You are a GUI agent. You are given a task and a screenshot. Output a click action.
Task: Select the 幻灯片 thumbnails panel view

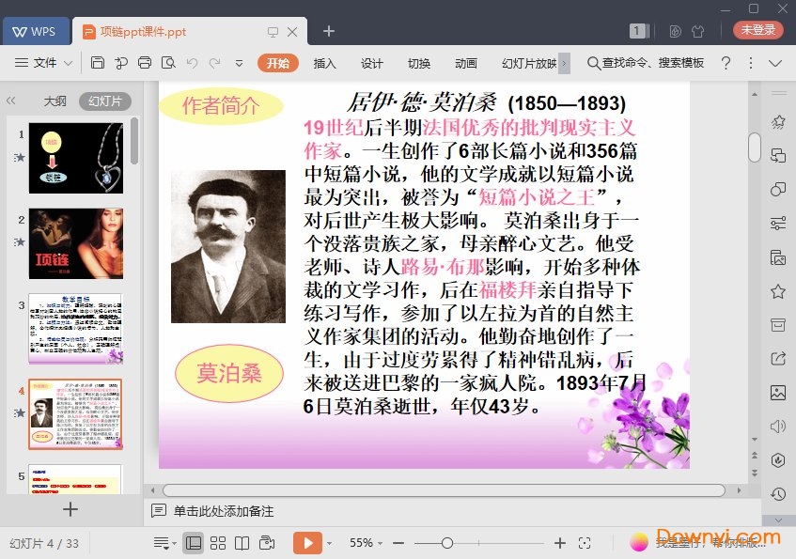pos(104,101)
